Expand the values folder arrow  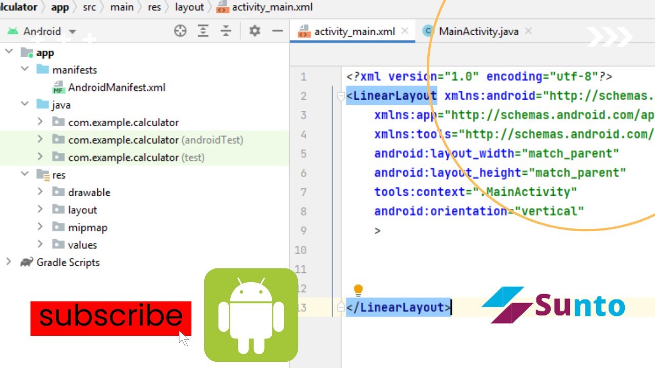tap(40, 244)
